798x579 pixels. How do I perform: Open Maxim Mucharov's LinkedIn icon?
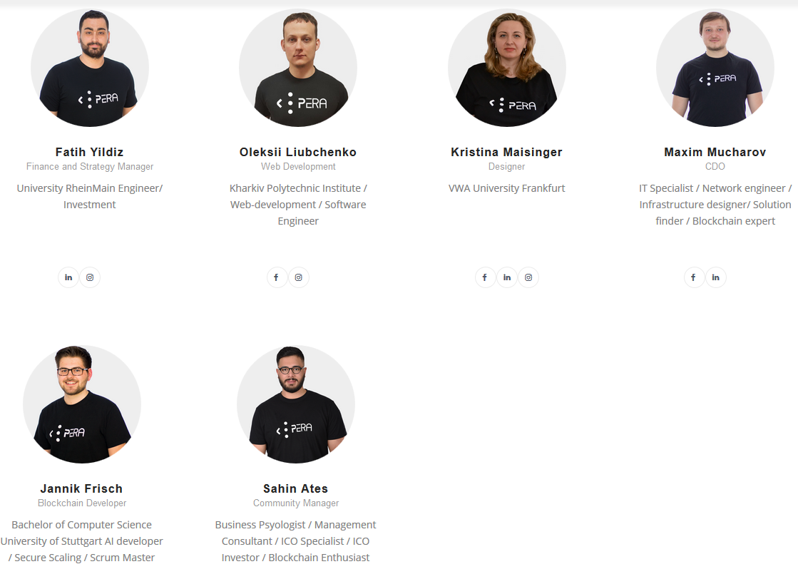[715, 277]
